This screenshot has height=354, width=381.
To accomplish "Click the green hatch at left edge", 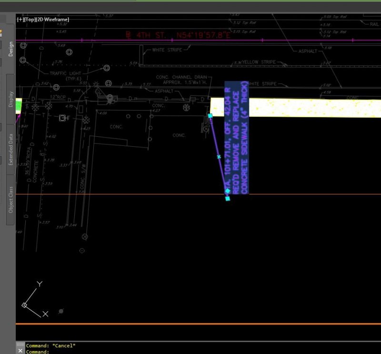I will point(19,105).
